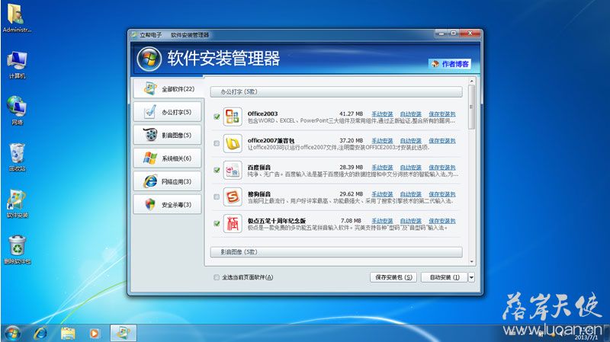Open the 作者博客 button
The width and height of the screenshot is (610, 342).
pyautogui.click(x=450, y=64)
